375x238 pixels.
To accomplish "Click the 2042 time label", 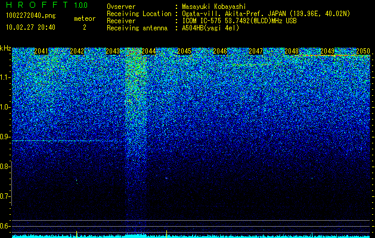I will tap(77, 51).
